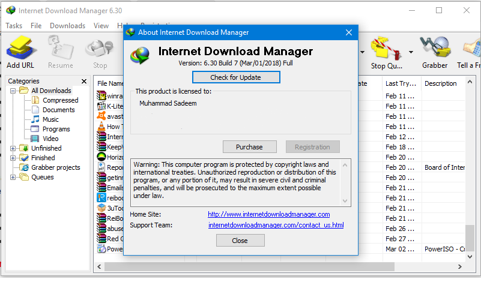The image size is (481, 285).
Task: Open the Tasks menu
Action: coord(14,26)
